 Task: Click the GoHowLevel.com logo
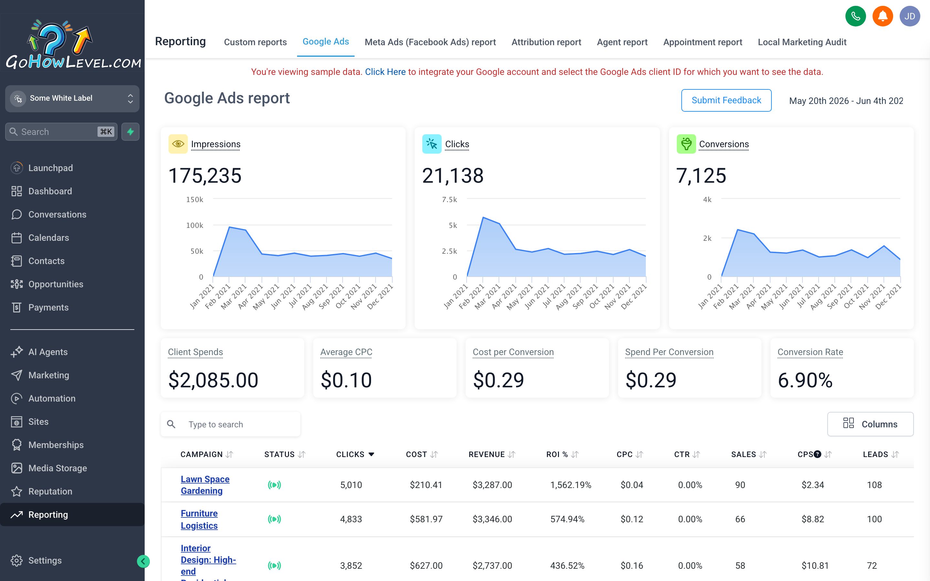point(73,45)
